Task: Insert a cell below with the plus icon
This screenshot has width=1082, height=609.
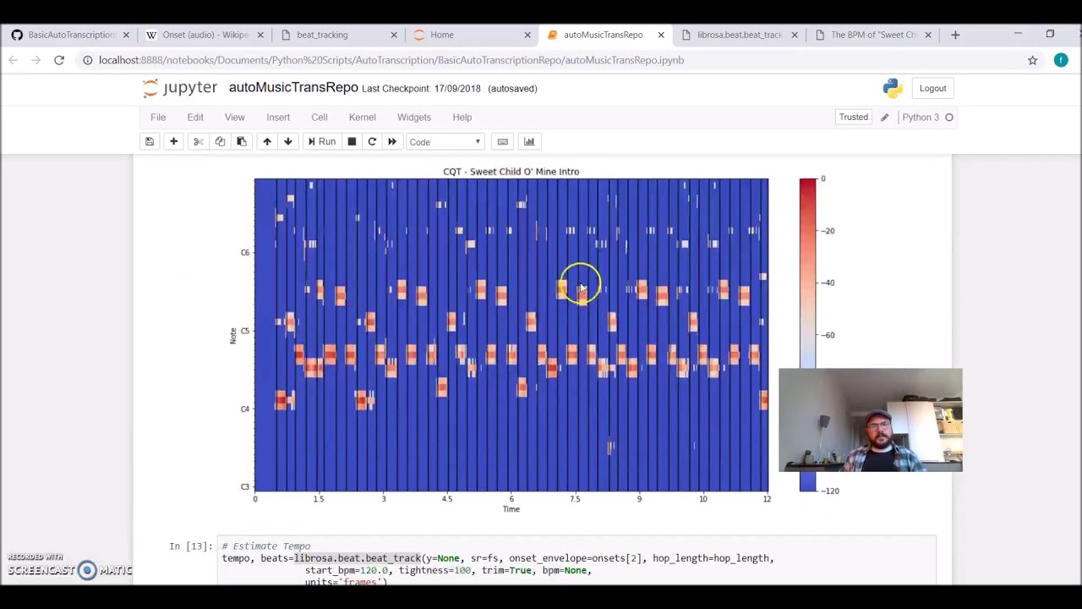Action: [173, 142]
